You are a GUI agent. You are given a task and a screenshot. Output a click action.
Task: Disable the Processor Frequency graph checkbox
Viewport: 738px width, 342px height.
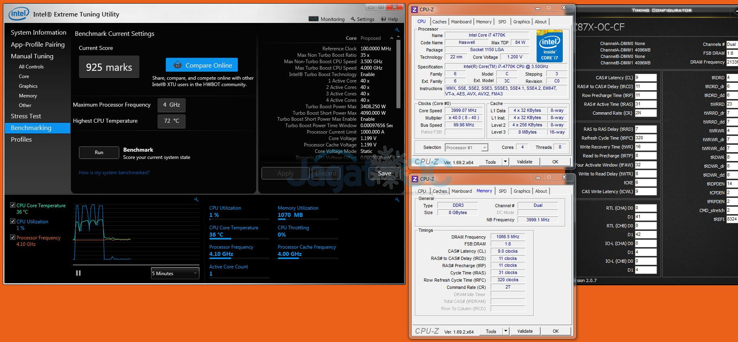coord(13,237)
